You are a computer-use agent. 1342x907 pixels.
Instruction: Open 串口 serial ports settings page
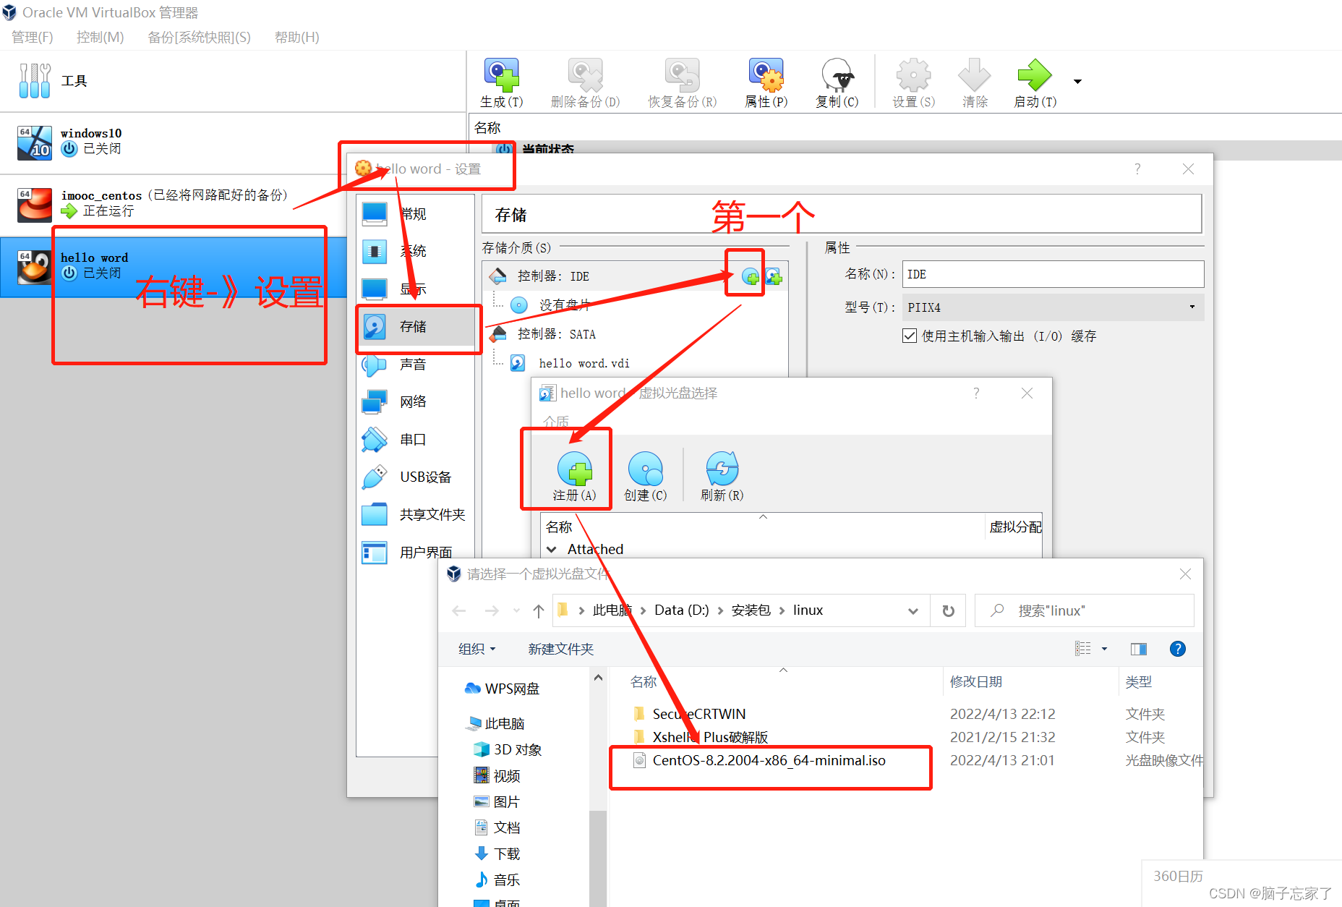coord(415,440)
